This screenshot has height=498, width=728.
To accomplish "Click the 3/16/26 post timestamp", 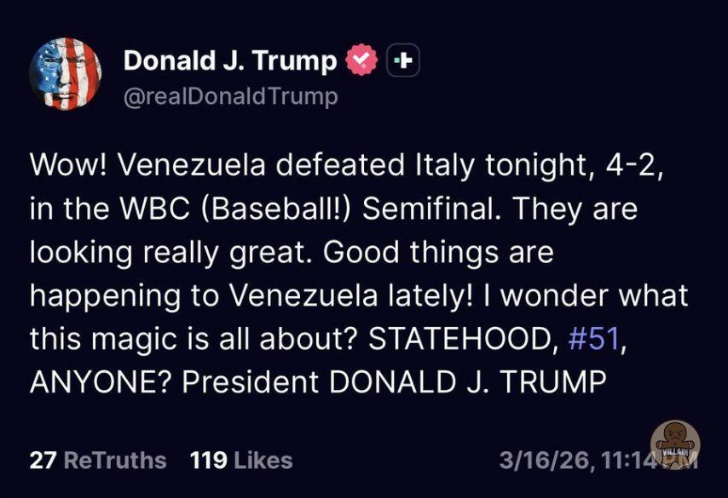I will pos(588,461).
